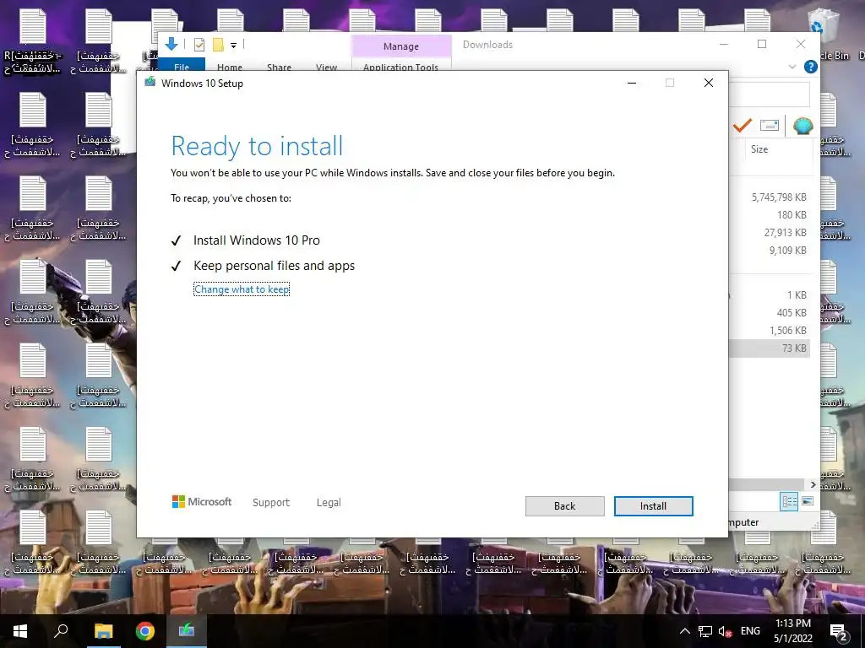The image size is (865, 648).
Task: Open the Windows Start menu
Action: pyautogui.click(x=20, y=631)
